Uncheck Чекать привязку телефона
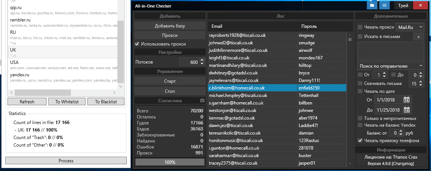 coord(360,141)
